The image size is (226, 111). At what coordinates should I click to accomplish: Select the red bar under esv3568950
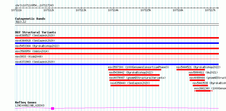point(117,54)
